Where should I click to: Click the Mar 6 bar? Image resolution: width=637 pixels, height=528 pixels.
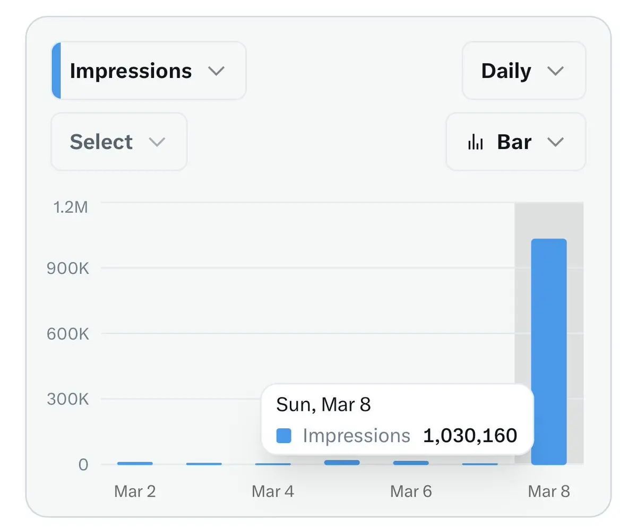[411, 463]
